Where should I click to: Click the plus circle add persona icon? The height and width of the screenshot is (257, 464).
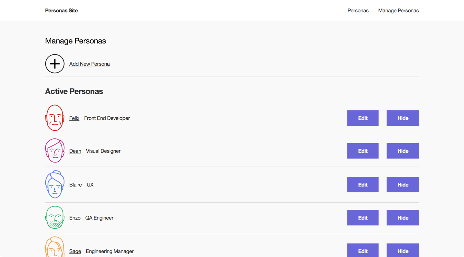(x=55, y=64)
